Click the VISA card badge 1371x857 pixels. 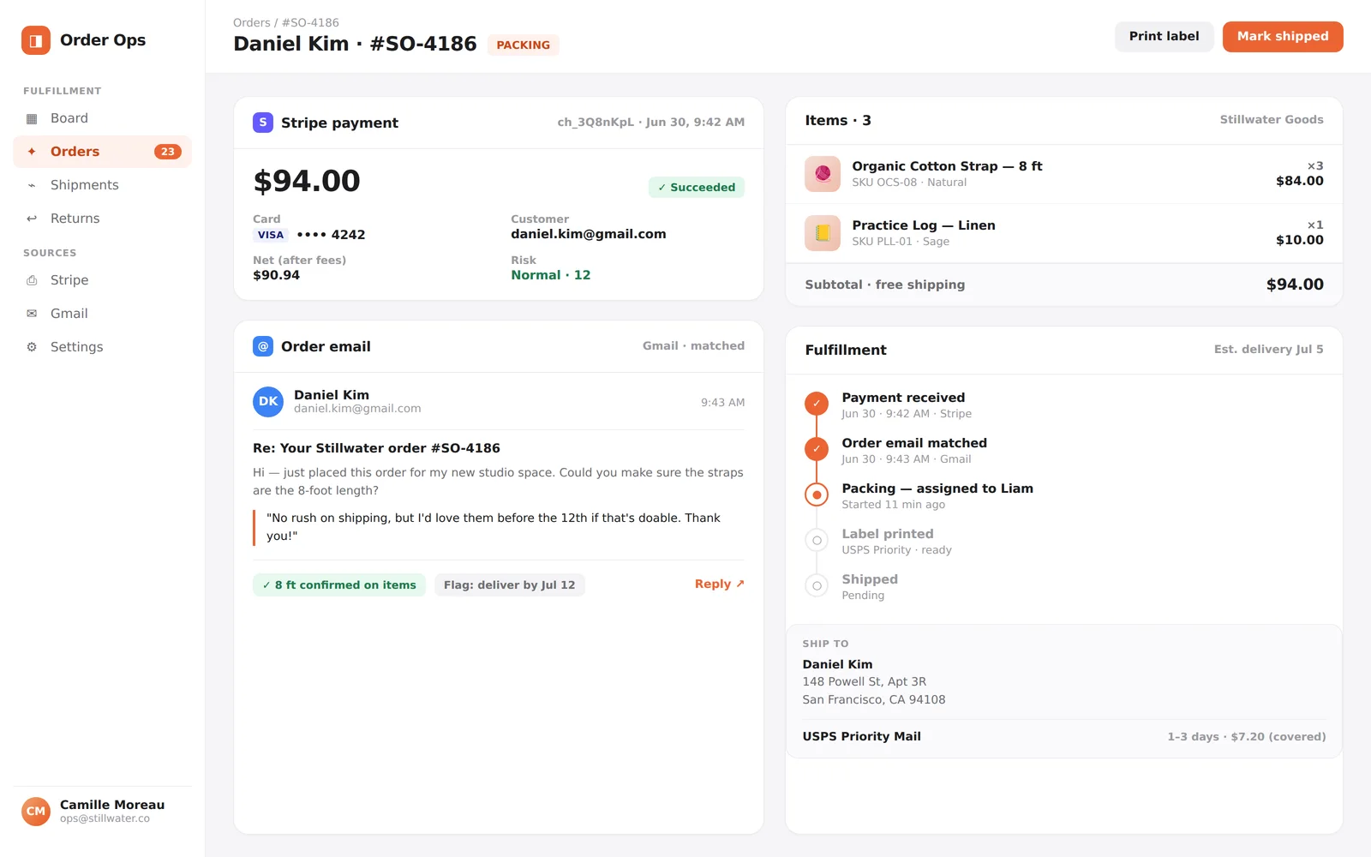(271, 235)
